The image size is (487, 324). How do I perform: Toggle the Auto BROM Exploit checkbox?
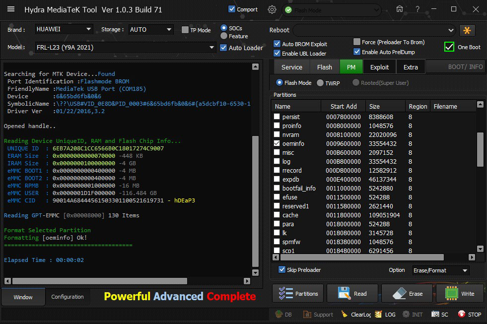(x=277, y=44)
